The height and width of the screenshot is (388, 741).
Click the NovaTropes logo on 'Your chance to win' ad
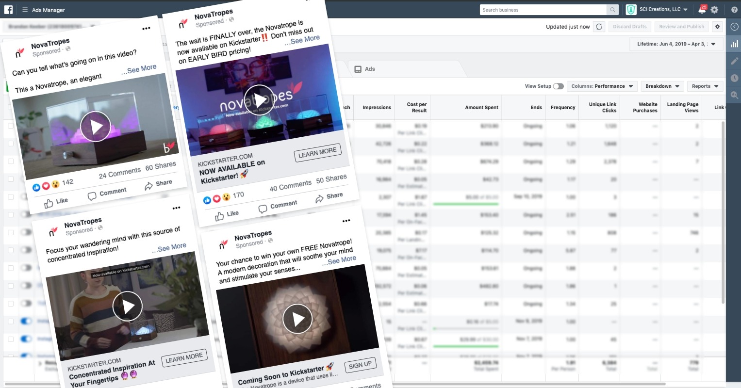223,244
